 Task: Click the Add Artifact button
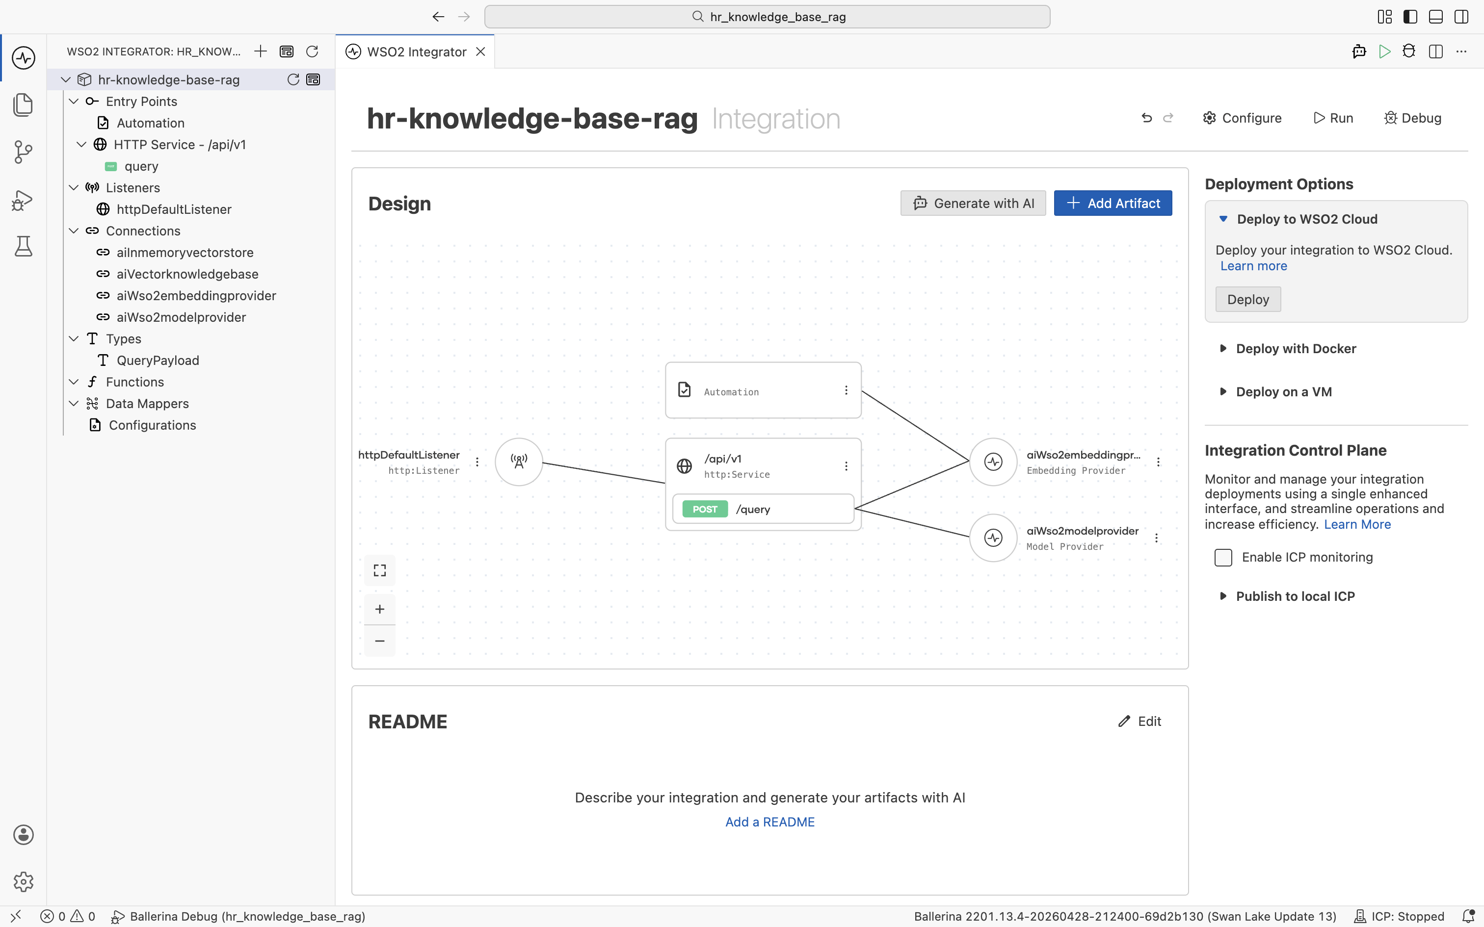click(1113, 203)
